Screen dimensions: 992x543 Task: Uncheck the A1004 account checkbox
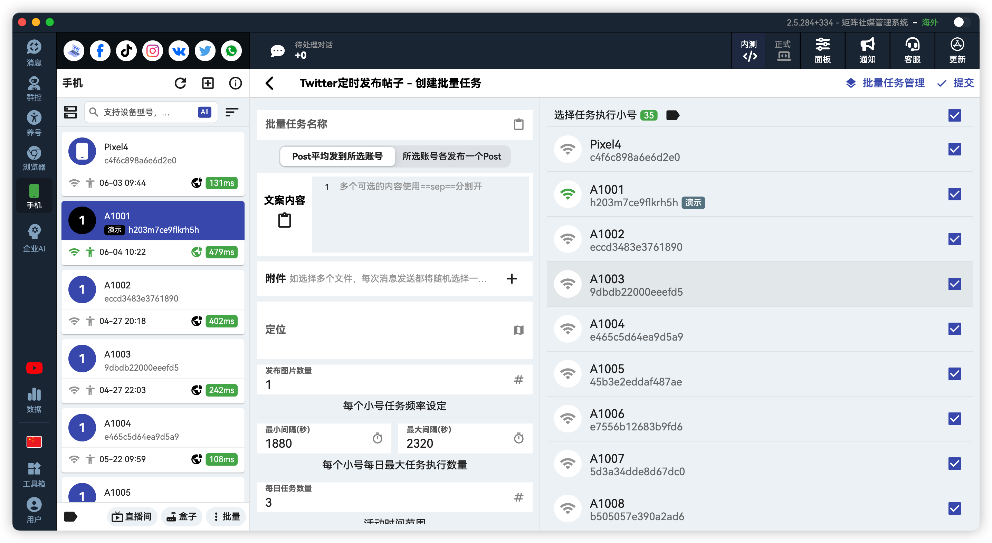(954, 329)
